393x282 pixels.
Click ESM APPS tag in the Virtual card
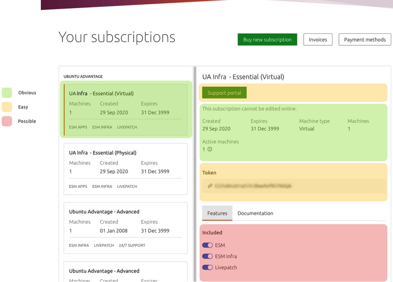coord(78,127)
